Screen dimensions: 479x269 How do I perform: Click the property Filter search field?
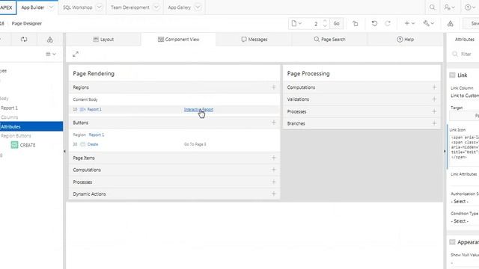(x=466, y=54)
